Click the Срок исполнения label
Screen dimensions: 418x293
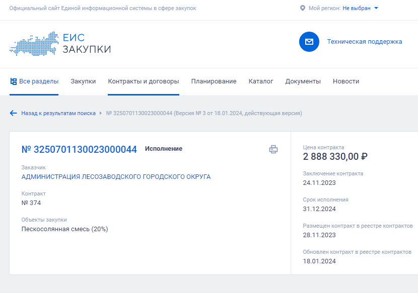tap(325, 200)
